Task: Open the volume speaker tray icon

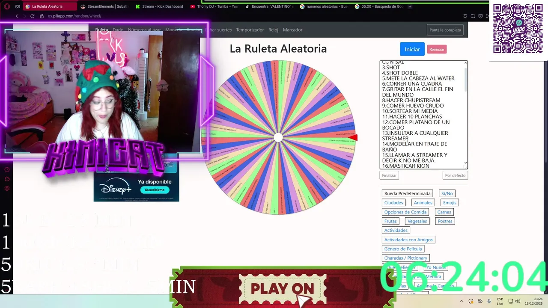Action: pyautogui.click(x=518, y=301)
